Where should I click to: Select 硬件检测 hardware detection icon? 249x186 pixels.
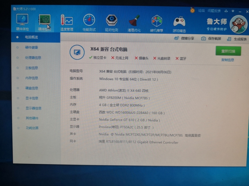pos(44,22)
